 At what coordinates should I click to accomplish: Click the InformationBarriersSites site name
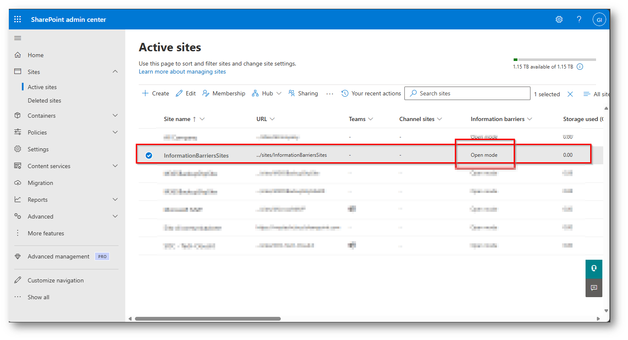(x=196, y=155)
